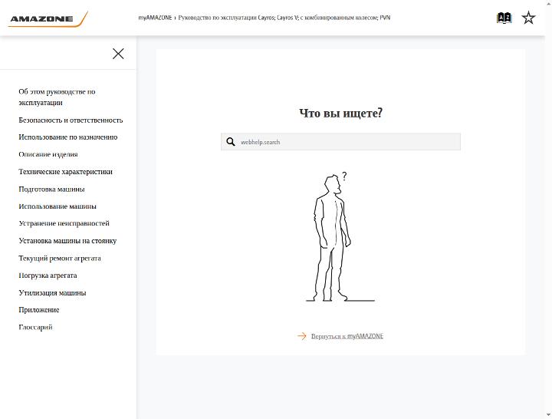Click the orange arrow beside Вернуться

[x=302, y=336]
